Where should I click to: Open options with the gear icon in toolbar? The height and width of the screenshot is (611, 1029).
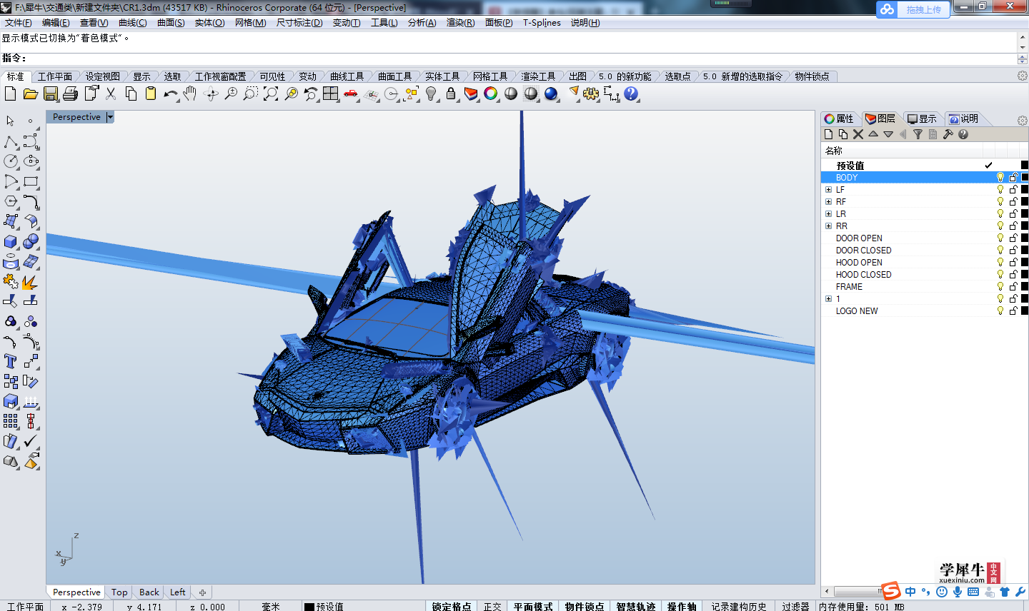591,94
